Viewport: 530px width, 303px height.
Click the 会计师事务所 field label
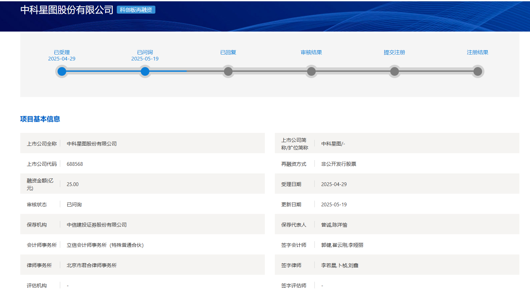tap(42, 245)
